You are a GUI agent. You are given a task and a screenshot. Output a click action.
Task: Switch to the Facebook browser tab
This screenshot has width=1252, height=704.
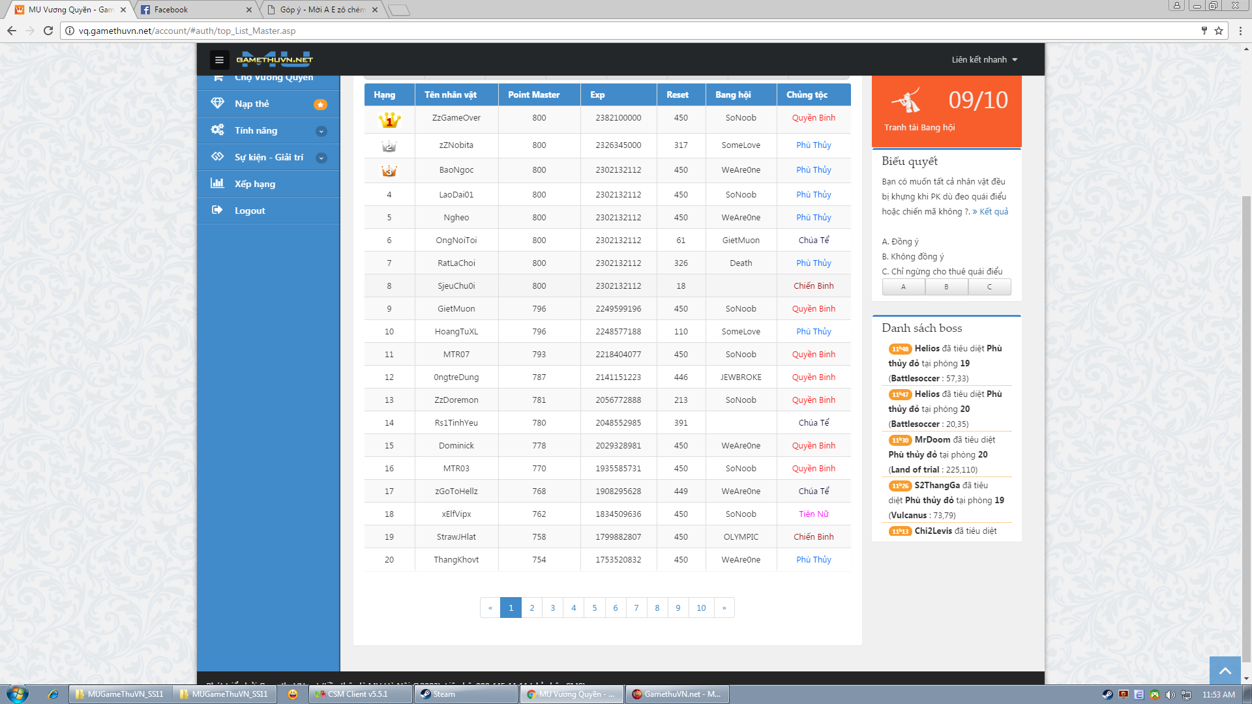(x=196, y=10)
